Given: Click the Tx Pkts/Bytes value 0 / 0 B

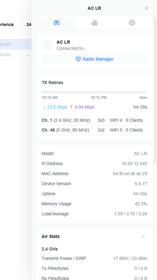Looking at the screenshot, I should [x=141, y=268].
